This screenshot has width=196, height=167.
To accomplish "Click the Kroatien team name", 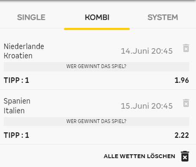I will click(x=18, y=56).
